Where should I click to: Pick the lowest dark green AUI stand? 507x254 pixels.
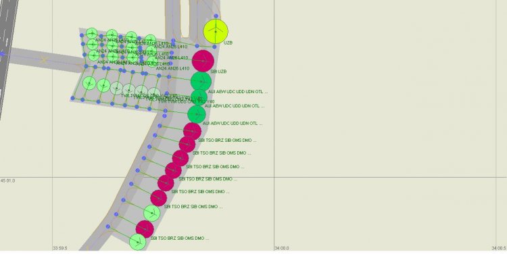pos(197,114)
